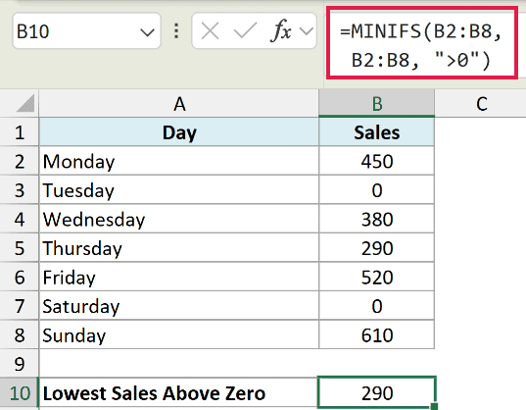Select the Sales header cell
The height and width of the screenshot is (410, 526).
pos(376,132)
